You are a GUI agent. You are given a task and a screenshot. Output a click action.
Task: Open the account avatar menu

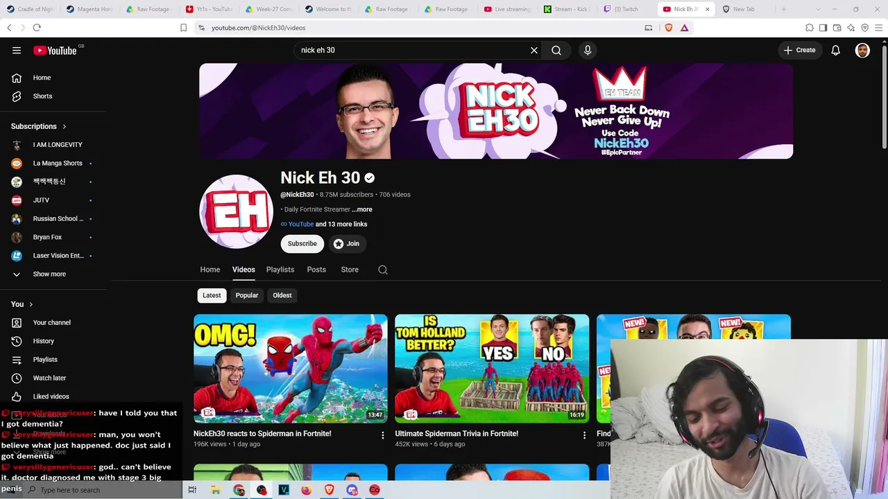point(862,50)
